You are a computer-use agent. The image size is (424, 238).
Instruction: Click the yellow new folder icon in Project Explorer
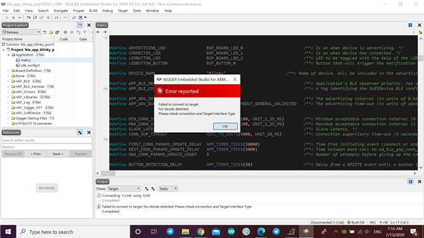coord(51,32)
